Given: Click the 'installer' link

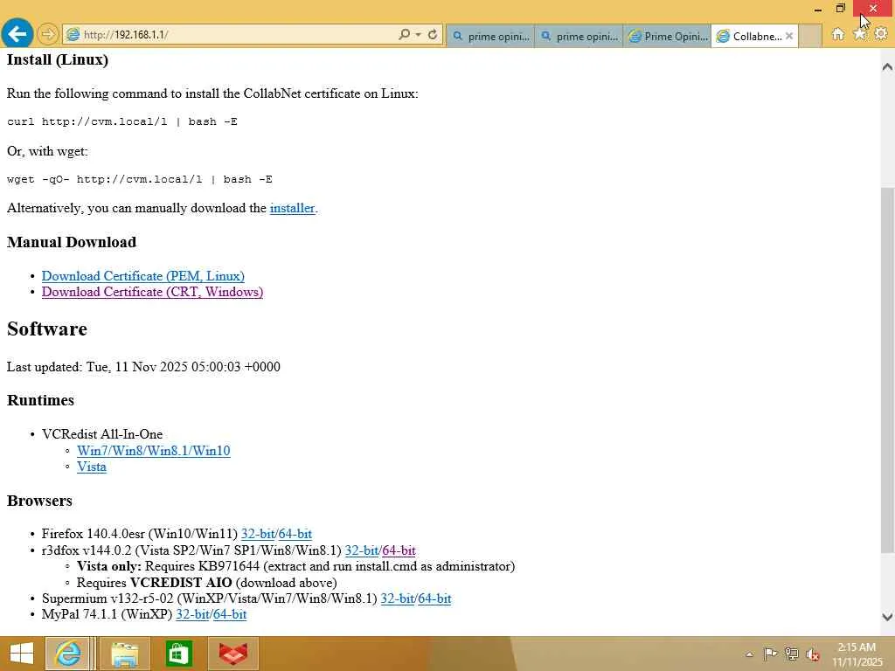Looking at the screenshot, I should [292, 208].
